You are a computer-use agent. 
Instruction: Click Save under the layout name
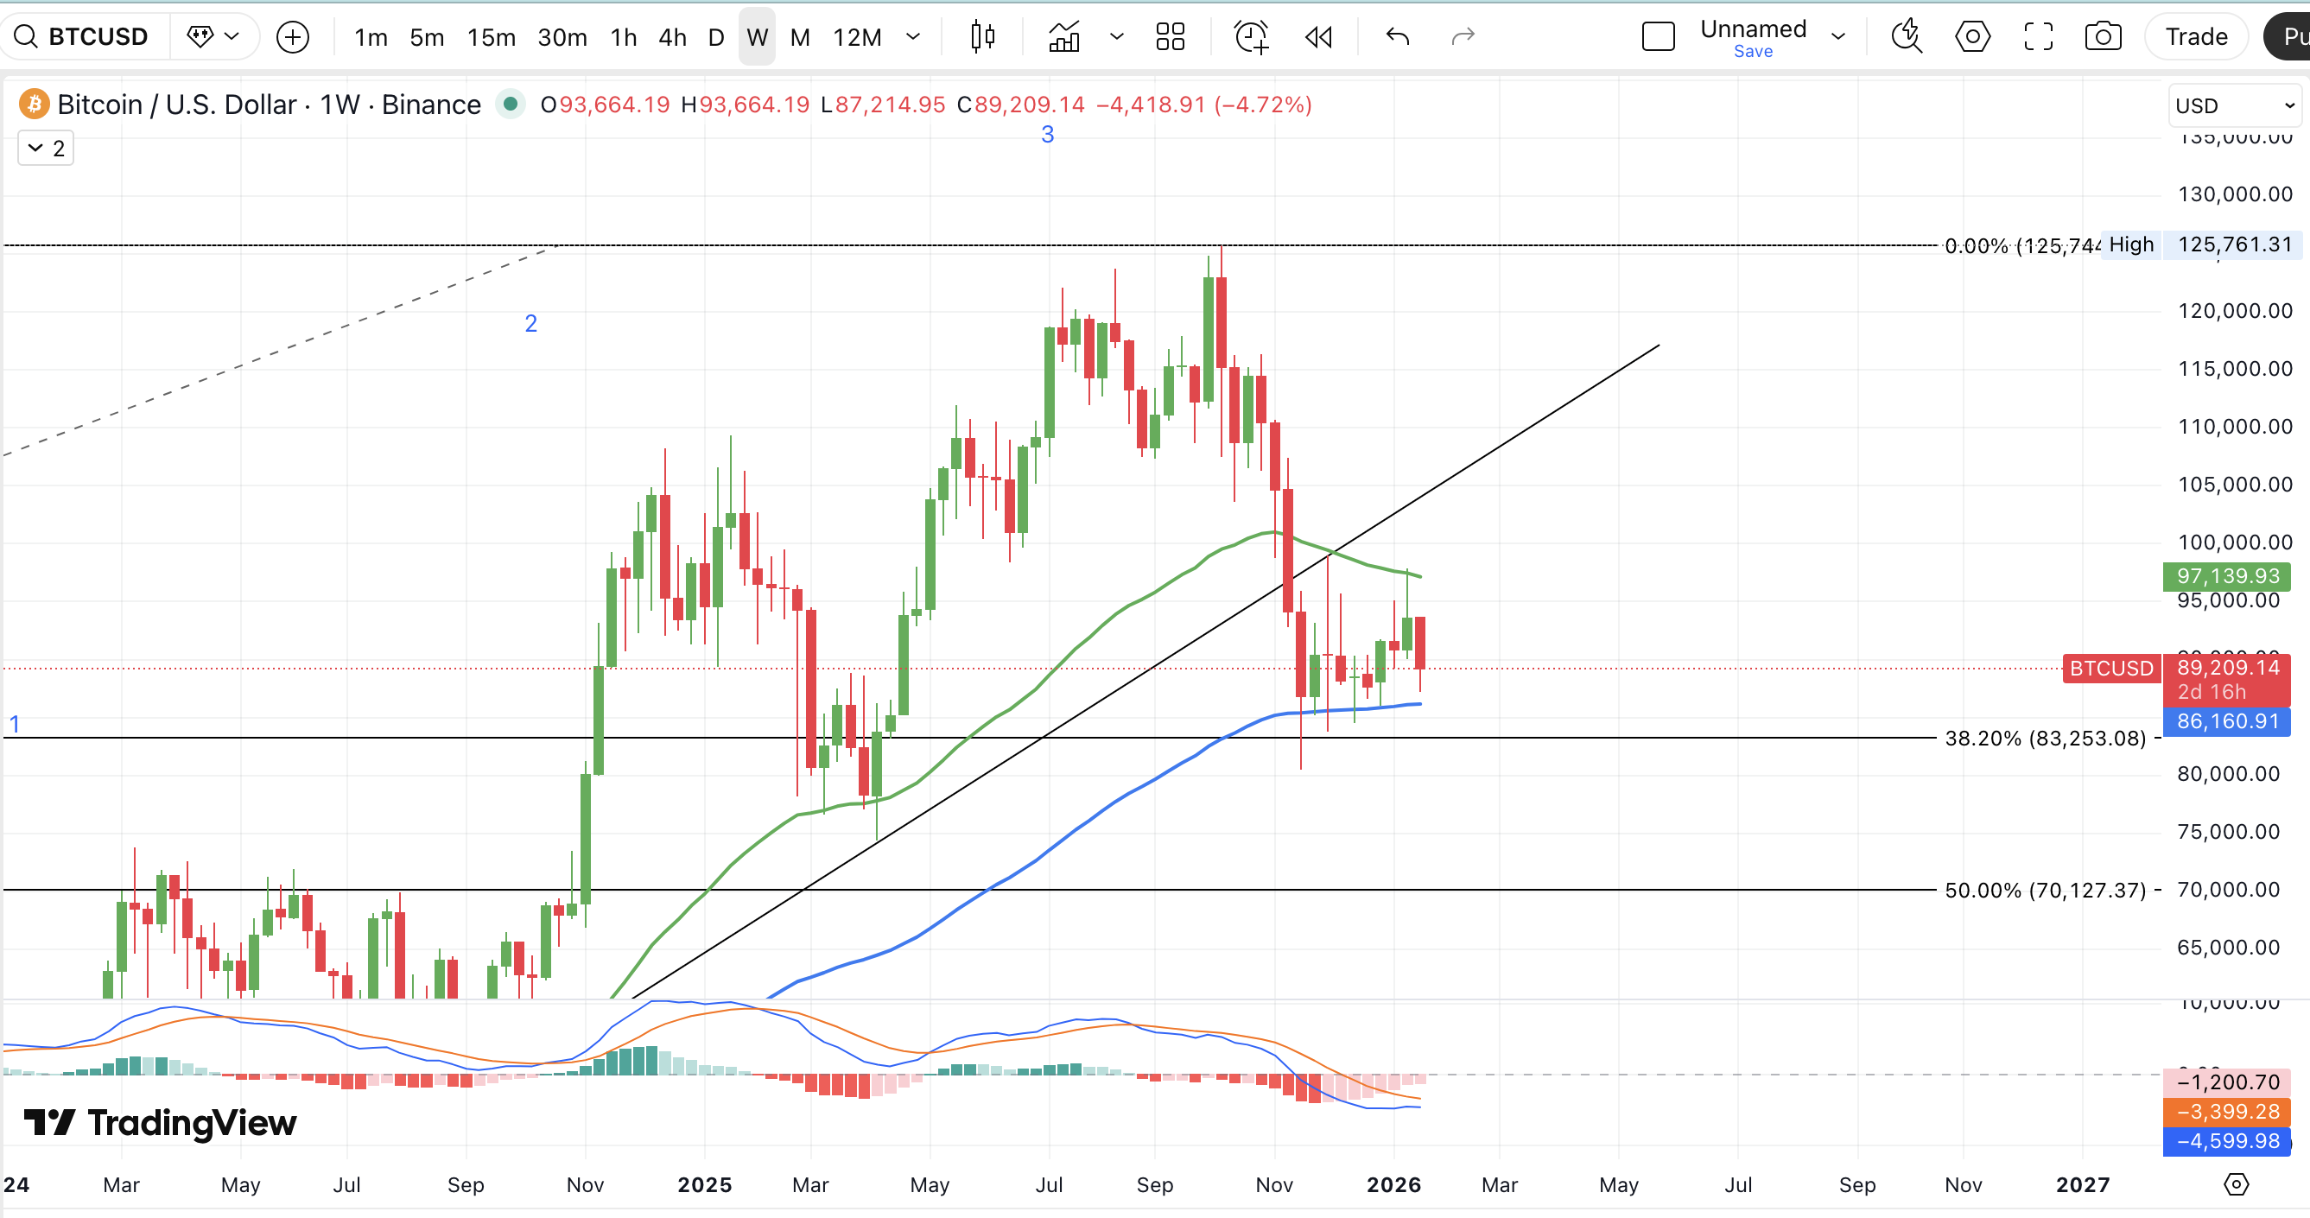click(x=1752, y=52)
